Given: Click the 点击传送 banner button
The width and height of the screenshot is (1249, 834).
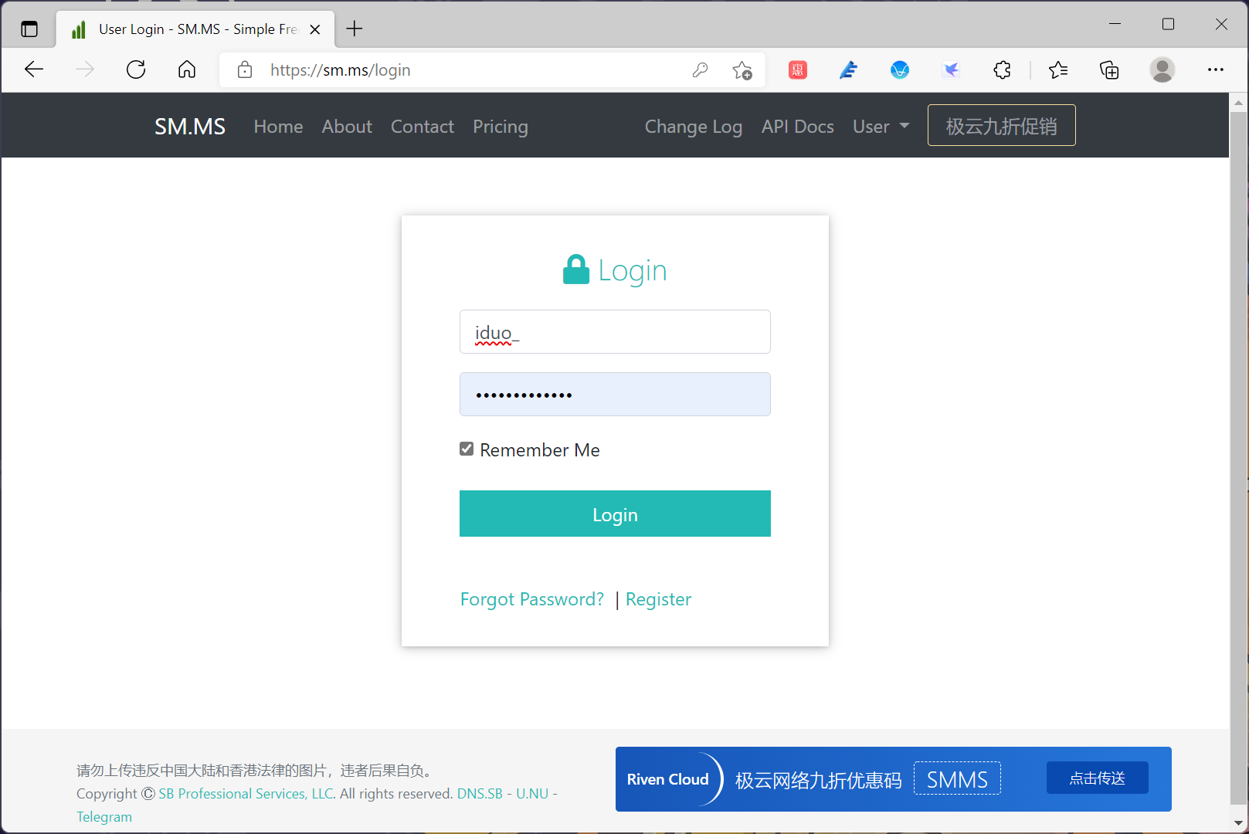Looking at the screenshot, I should [1098, 778].
